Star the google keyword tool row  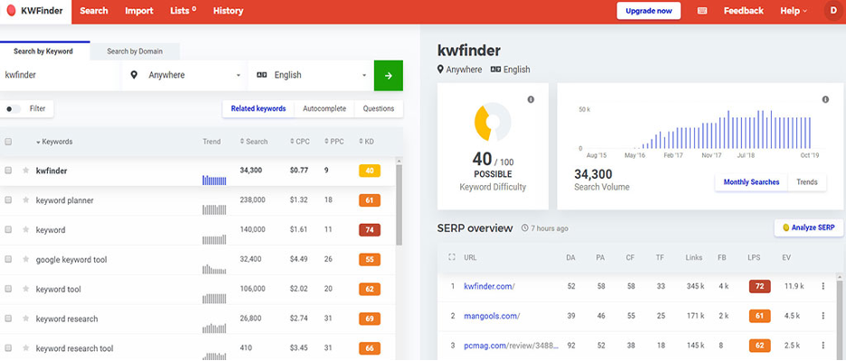(26, 260)
